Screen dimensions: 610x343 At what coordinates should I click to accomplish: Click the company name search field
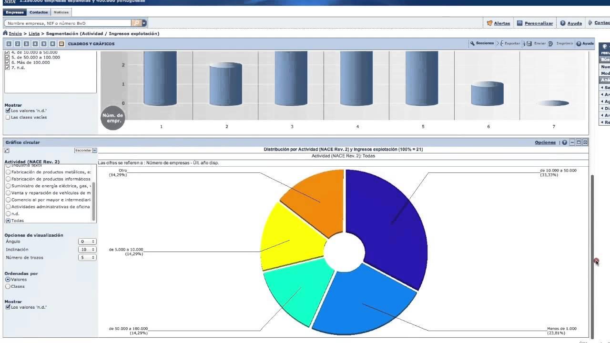[68, 23]
